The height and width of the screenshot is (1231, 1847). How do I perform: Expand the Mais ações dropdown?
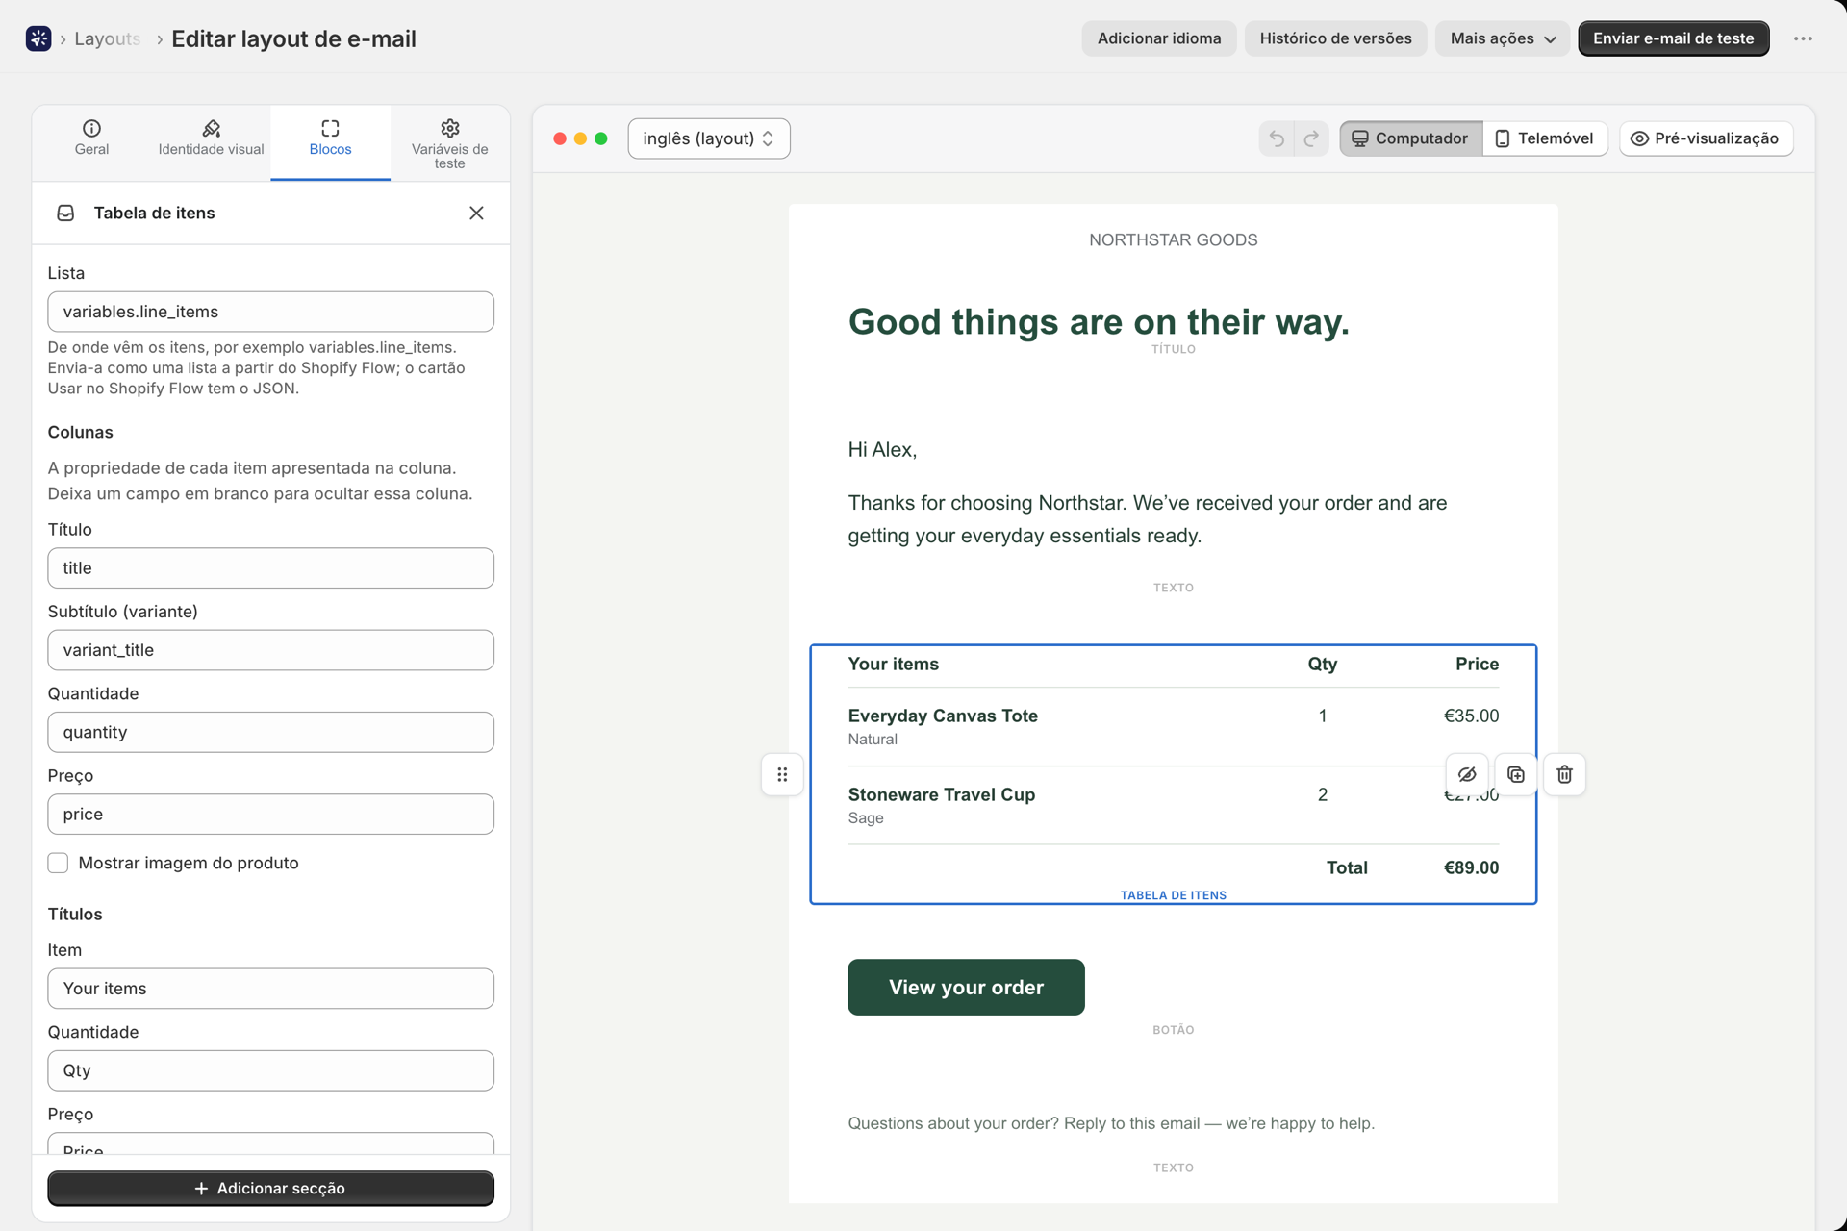click(x=1503, y=38)
